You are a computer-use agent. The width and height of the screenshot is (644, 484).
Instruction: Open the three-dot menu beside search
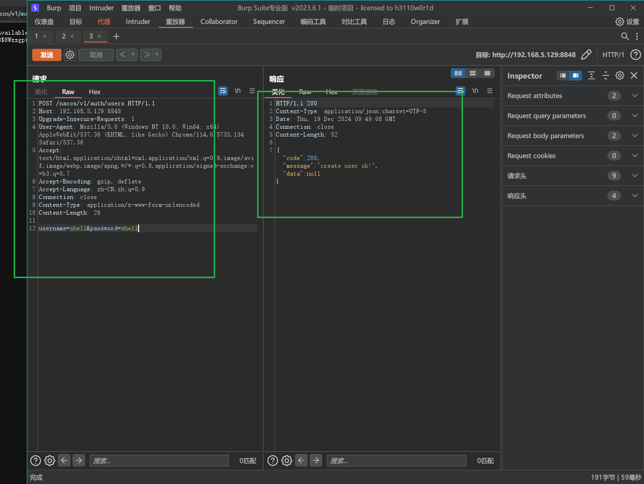[x=637, y=36]
